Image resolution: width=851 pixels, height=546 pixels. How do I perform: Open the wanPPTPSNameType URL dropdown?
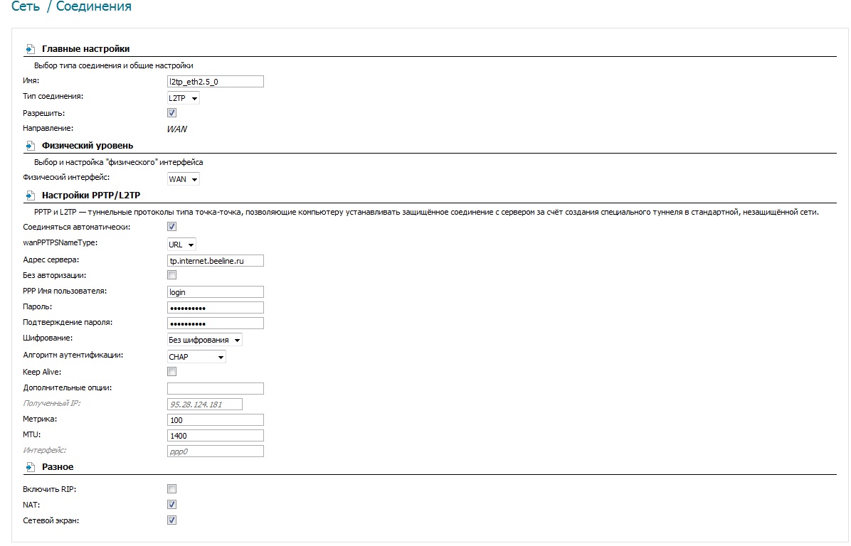[181, 245]
